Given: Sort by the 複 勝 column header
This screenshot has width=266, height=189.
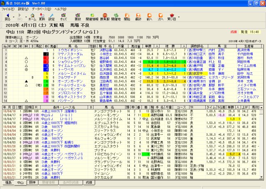Looking at the screenshot, I should tap(170, 46).
